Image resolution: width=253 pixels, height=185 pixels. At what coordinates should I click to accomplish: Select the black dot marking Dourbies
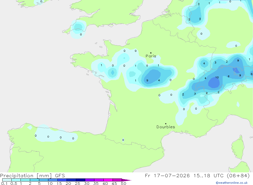[166, 124]
